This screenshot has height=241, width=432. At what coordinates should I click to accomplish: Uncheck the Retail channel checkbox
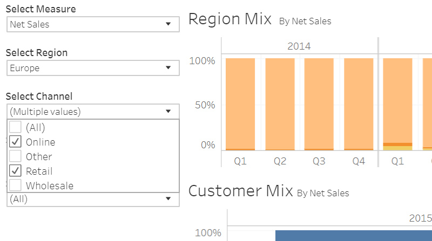[x=16, y=171]
